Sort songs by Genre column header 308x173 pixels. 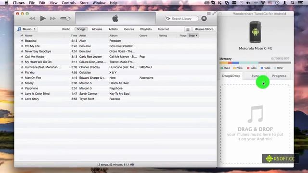click(x=143, y=36)
